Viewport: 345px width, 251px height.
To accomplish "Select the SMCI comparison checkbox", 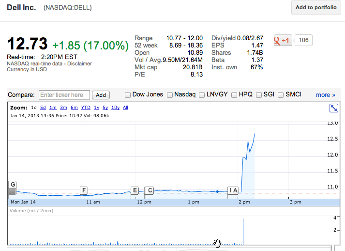I will coord(281,95).
